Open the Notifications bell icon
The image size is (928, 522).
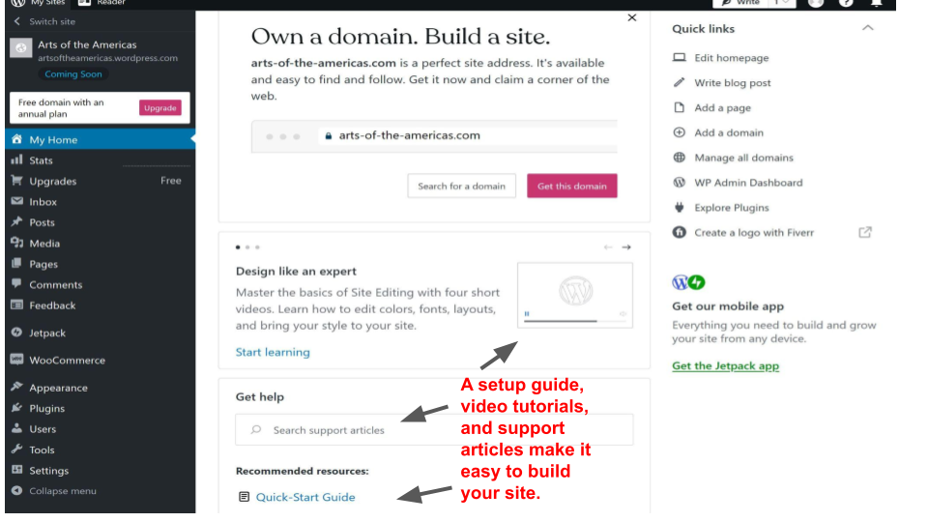pyautogui.click(x=877, y=2)
